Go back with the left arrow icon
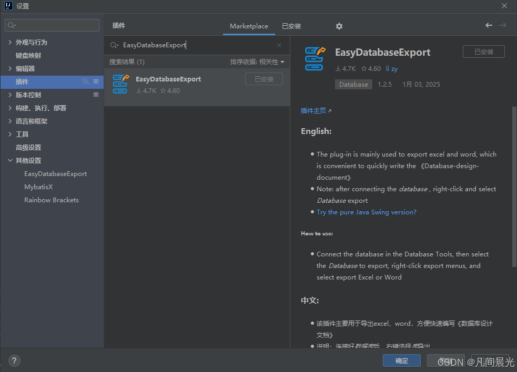This screenshot has height=372, width=517. pyautogui.click(x=489, y=25)
